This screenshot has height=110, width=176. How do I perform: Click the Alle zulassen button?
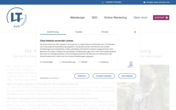pos(127,76)
